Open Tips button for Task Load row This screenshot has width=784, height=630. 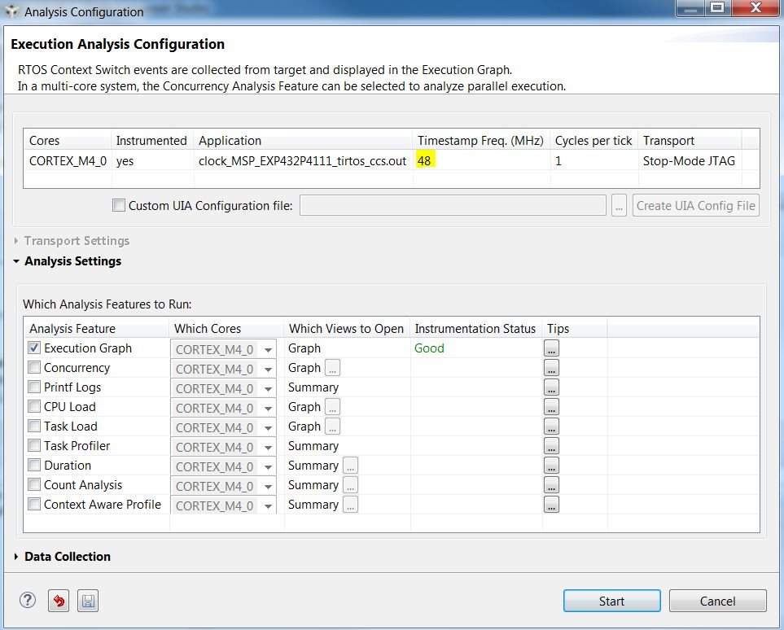pyautogui.click(x=551, y=427)
